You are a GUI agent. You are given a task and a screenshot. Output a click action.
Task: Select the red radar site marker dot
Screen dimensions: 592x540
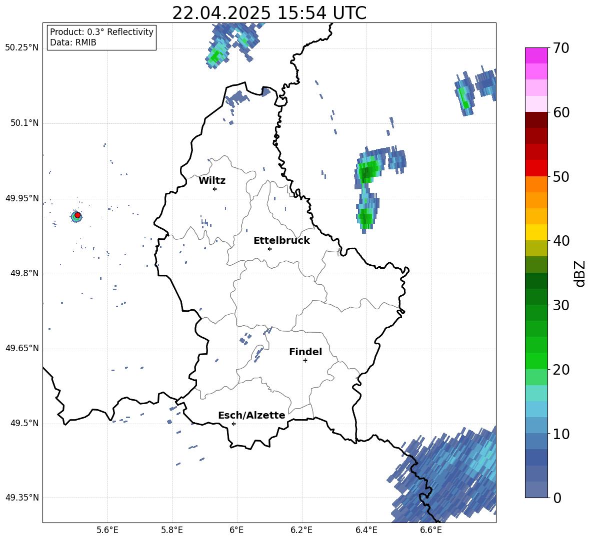point(77,215)
